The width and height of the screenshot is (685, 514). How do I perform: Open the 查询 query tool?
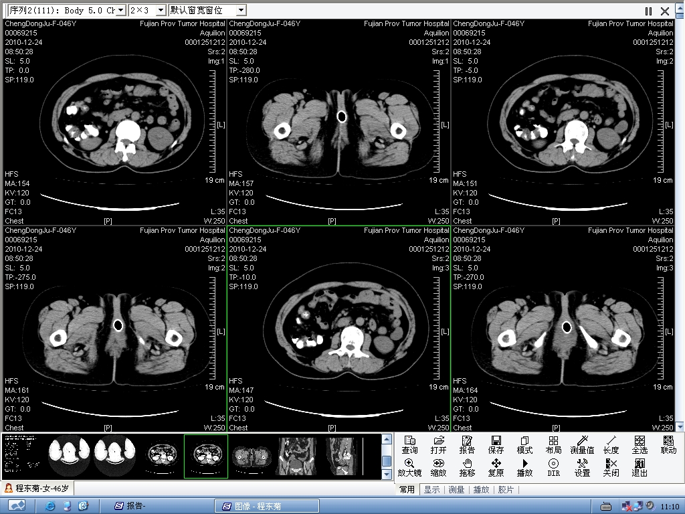coord(409,445)
